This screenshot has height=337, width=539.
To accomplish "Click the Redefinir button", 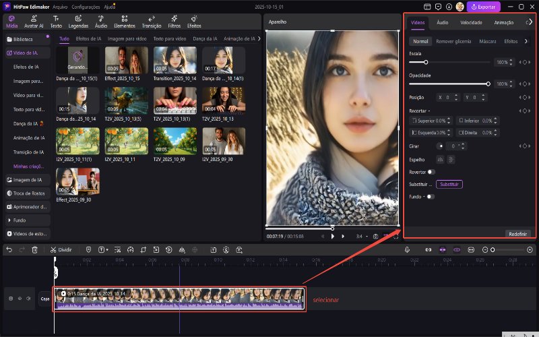I will pyautogui.click(x=517, y=233).
